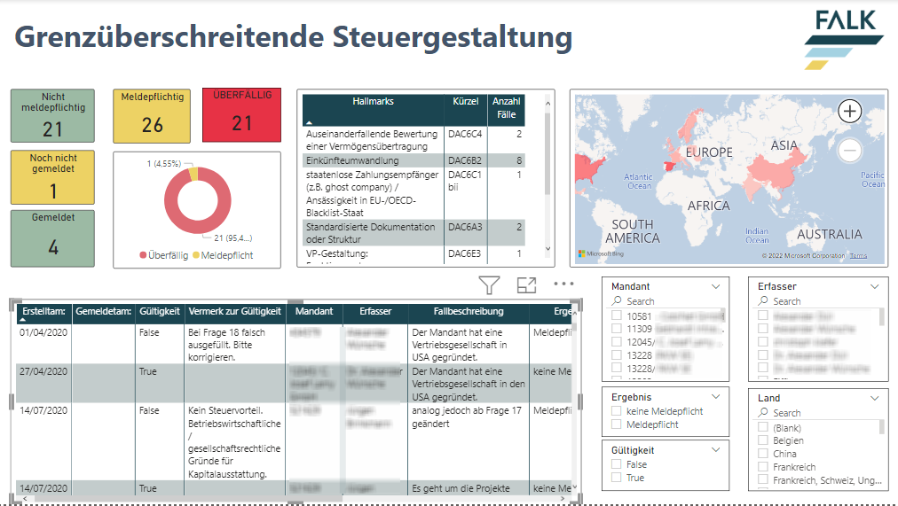The height and width of the screenshot is (506, 898).
Task: Click the Mandant search magnifier icon
Action: 617,300
